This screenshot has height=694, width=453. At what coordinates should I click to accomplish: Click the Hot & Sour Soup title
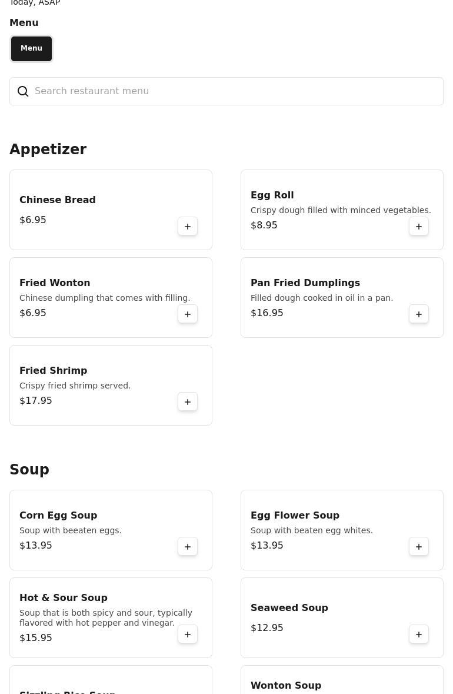tap(64, 598)
